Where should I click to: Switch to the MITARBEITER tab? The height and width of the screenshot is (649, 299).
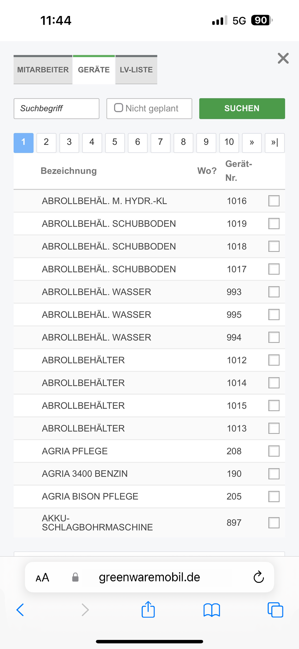[43, 70]
